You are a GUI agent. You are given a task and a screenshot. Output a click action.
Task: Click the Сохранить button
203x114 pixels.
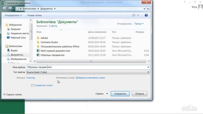pyautogui.click(x=120, y=94)
